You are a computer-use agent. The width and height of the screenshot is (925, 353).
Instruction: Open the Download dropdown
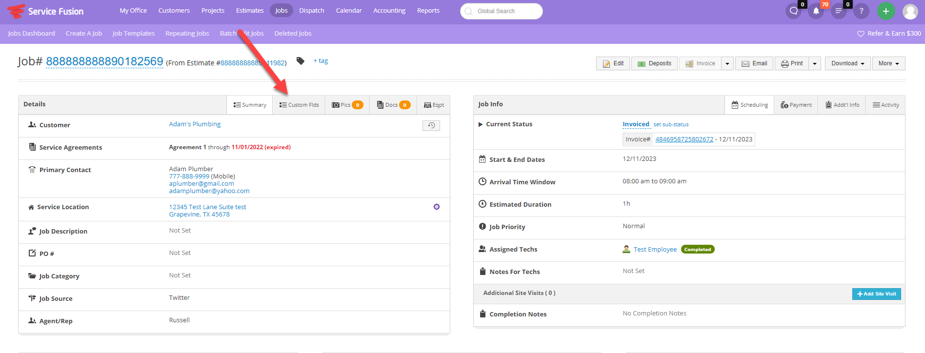(848, 63)
